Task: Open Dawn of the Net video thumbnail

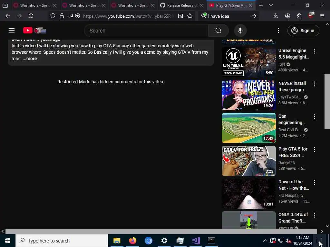Action: [249, 193]
